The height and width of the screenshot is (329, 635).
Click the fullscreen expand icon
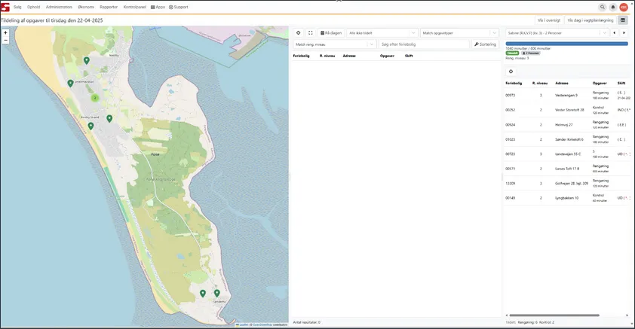[310, 33]
